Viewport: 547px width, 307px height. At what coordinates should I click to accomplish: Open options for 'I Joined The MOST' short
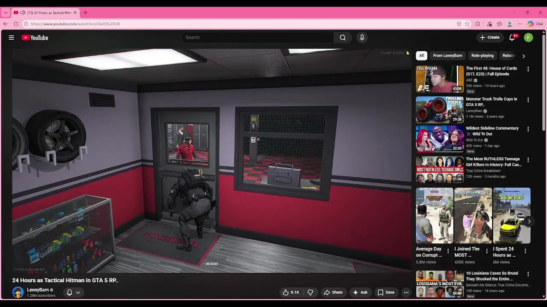point(487,251)
